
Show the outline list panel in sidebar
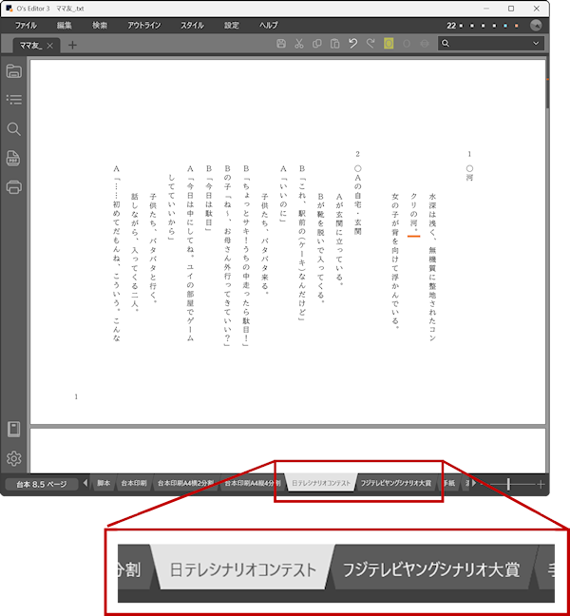point(14,99)
